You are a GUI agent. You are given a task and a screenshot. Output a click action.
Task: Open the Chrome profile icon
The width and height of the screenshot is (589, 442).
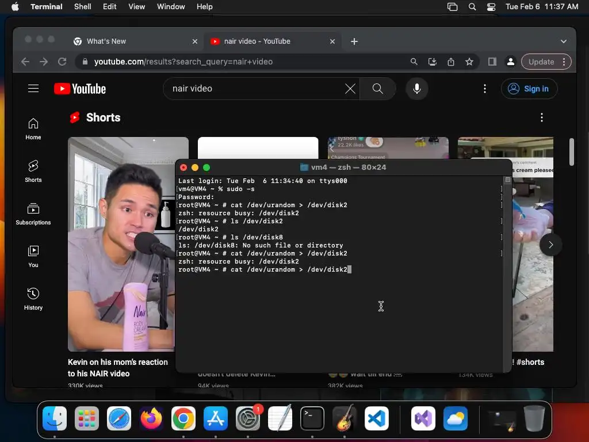(x=511, y=62)
